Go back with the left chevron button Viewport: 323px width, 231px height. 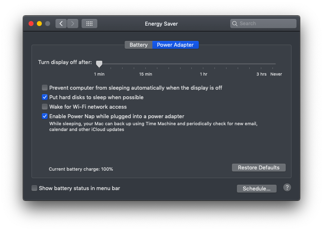pos(61,24)
